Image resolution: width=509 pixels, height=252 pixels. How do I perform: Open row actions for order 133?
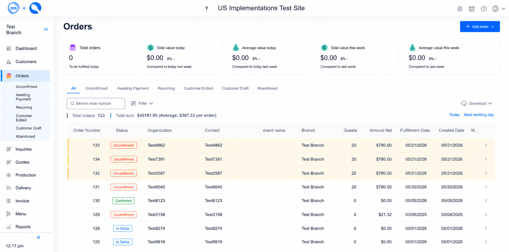[x=486, y=145]
